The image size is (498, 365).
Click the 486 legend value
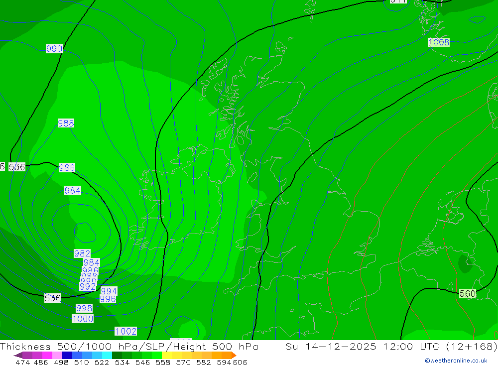point(41,362)
